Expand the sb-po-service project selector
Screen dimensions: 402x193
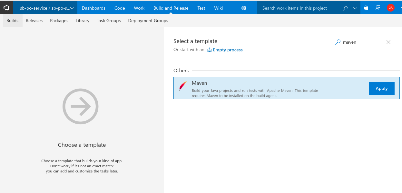[45, 8]
